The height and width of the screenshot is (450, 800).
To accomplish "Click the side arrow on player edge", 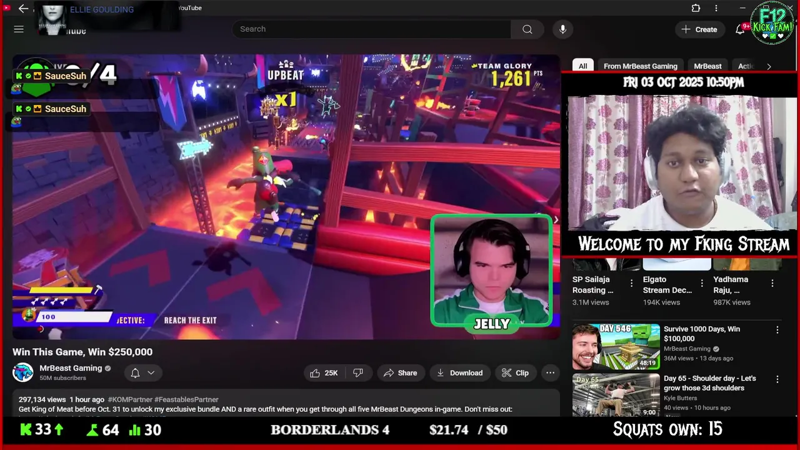I will click(555, 219).
